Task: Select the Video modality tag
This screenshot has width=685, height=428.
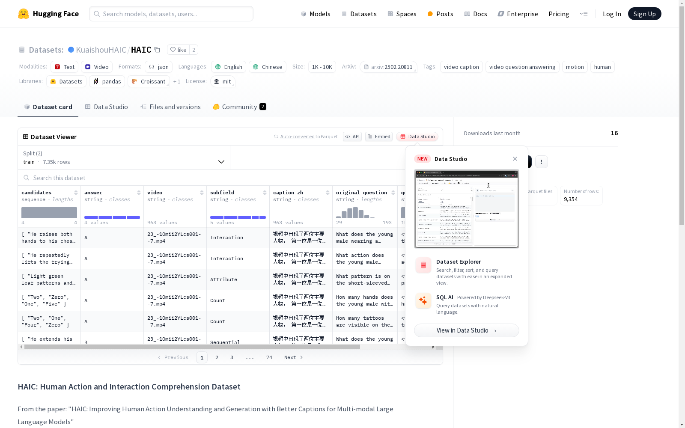Action: 97,67
